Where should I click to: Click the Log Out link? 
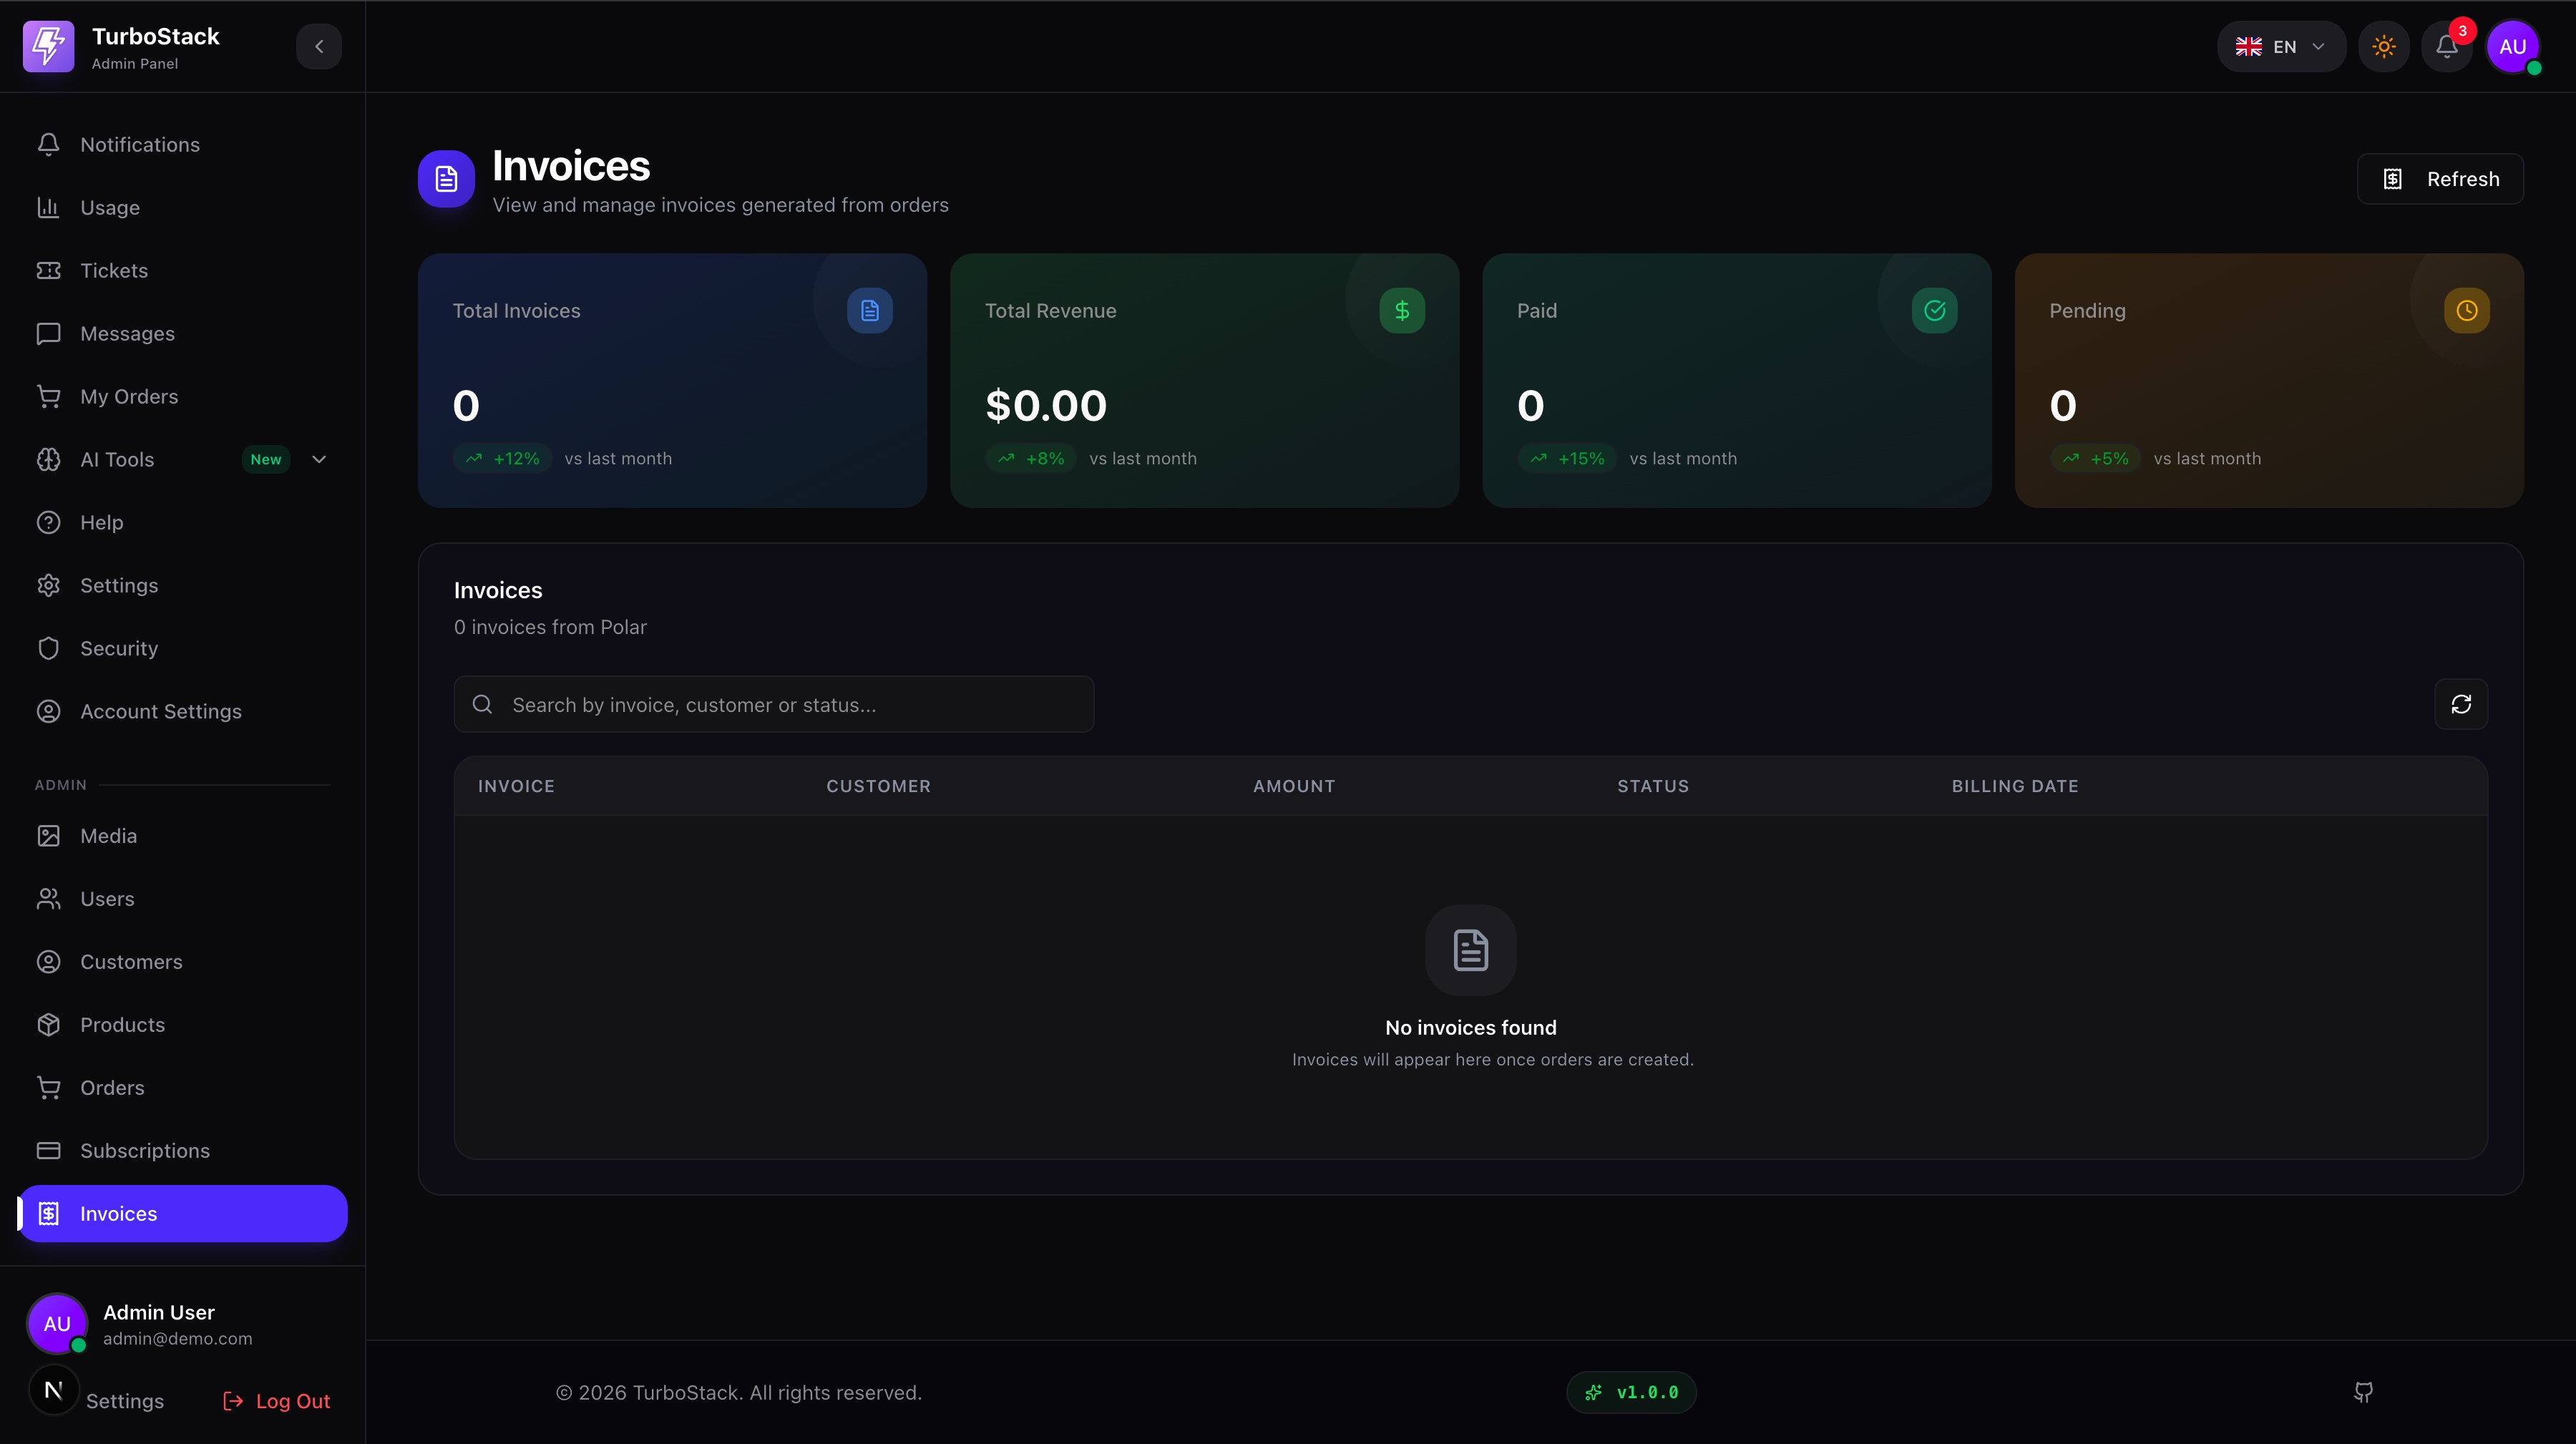277,1401
